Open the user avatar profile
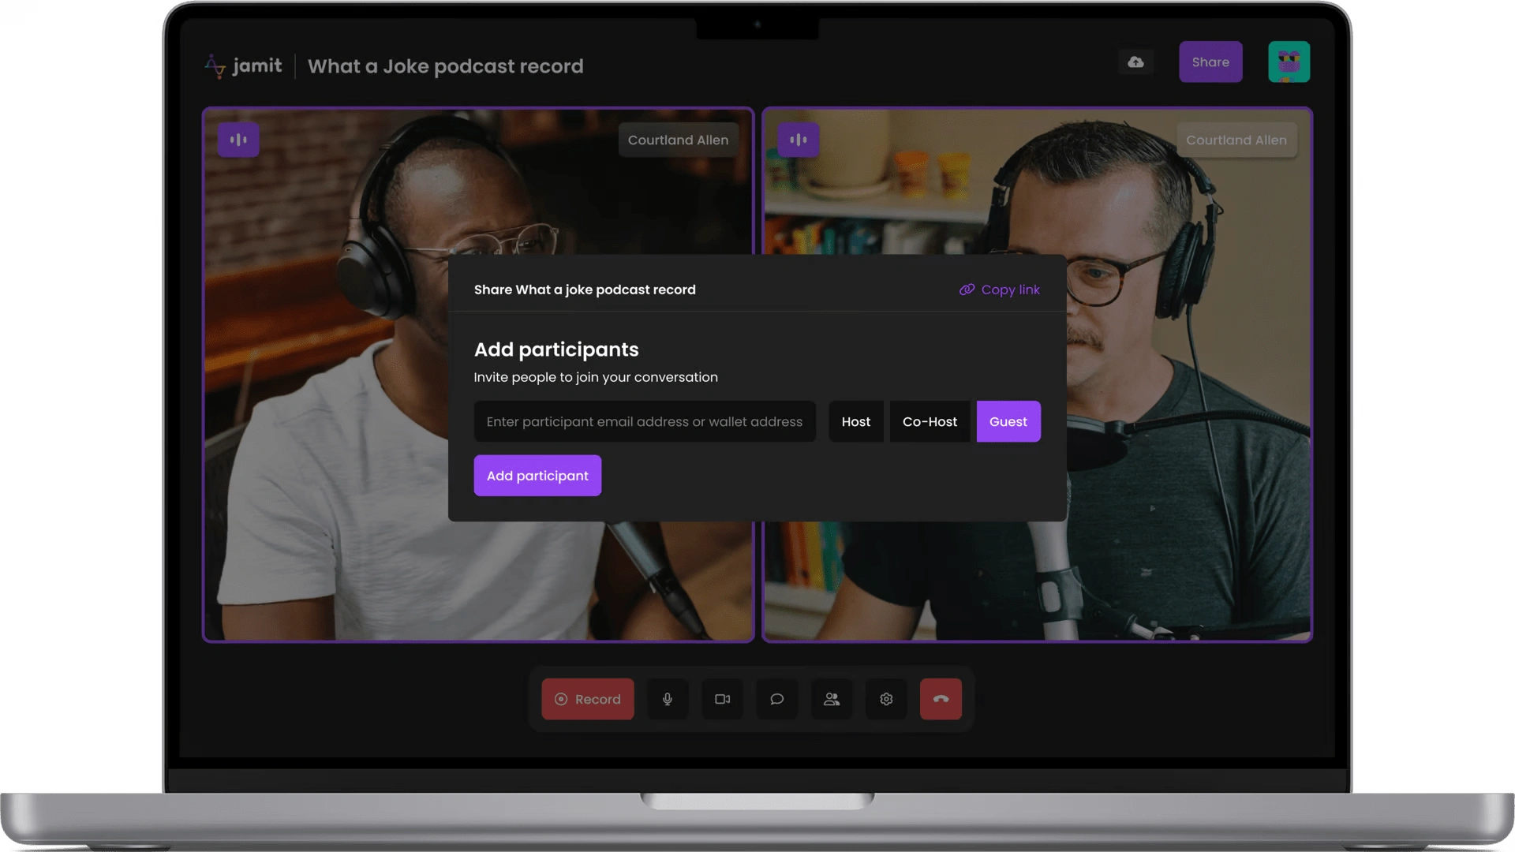The image size is (1515, 852). point(1289,62)
